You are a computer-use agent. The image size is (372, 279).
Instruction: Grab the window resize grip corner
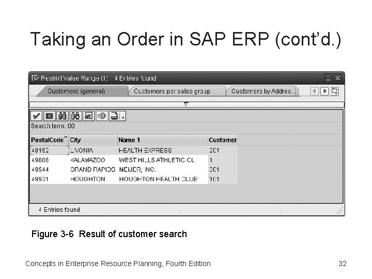tap(340, 210)
